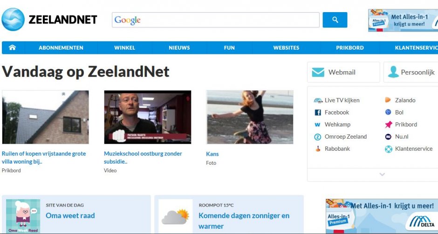This screenshot has width=438, height=234.
Task: Open the Klantenservice menu item in navbar
Action: [416, 48]
